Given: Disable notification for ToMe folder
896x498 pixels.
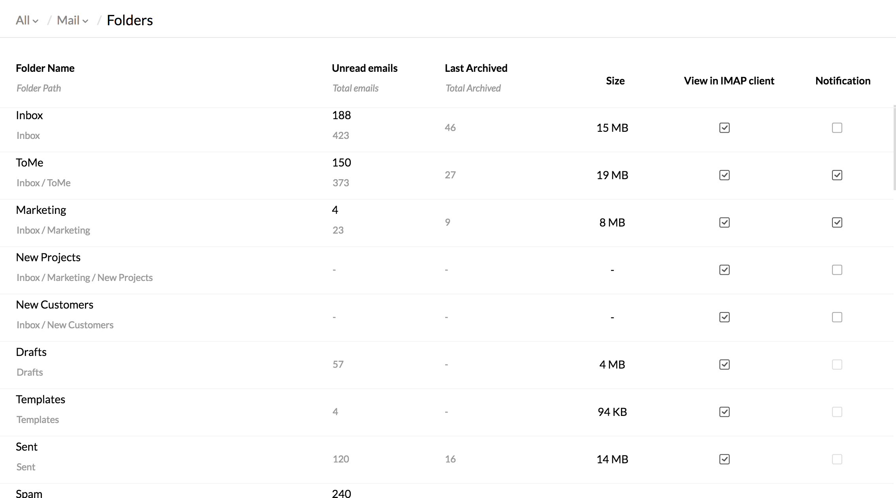Looking at the screenshot, I should [x=837, y=175].
